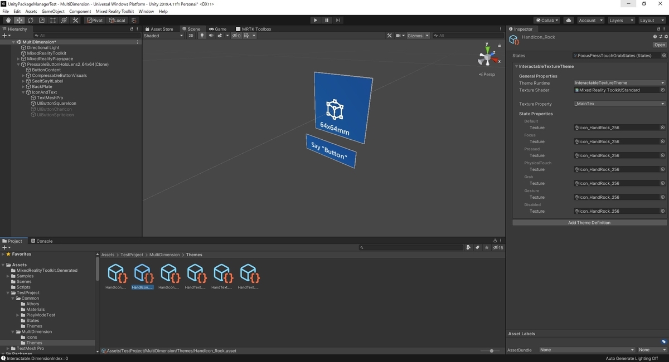Open the object picker for Texture Shader
Image resolution: width=669 pixels, height=362 pixels.
tap(663, 90)
